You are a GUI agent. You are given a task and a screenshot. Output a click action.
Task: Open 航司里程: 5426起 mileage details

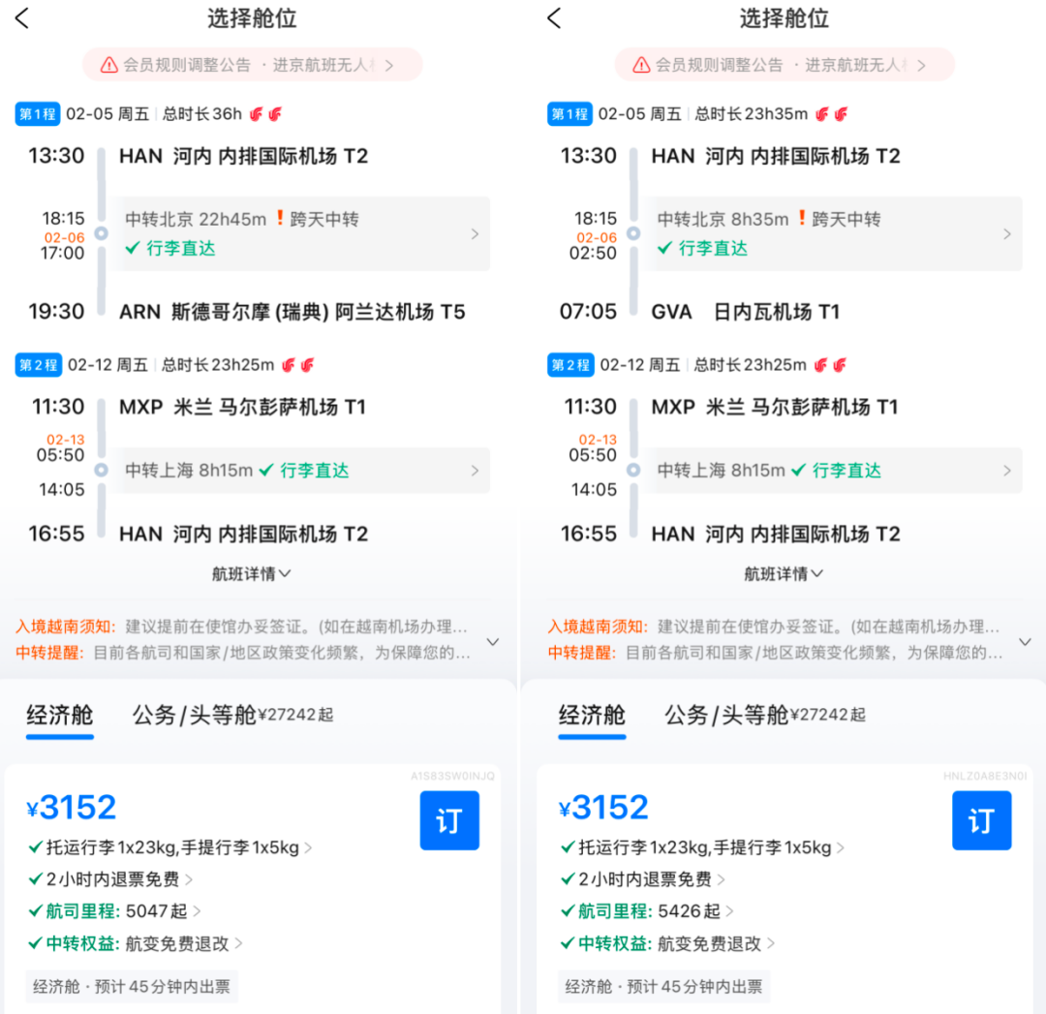coord(647,911)
